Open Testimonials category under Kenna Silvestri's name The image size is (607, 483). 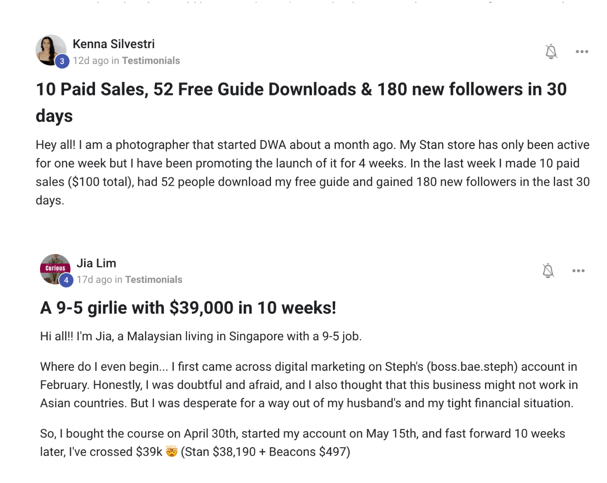click(151, 61)
